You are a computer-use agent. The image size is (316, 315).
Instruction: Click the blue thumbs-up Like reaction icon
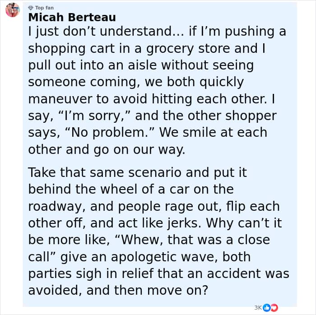coord(266,307)
